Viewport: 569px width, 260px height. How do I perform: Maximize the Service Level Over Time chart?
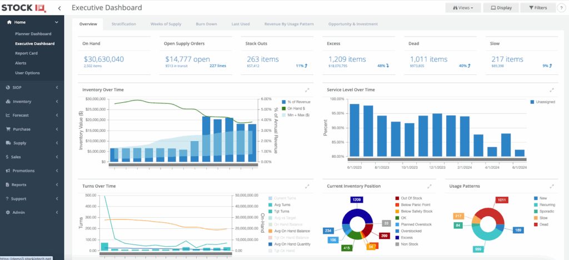coord(551,90)
